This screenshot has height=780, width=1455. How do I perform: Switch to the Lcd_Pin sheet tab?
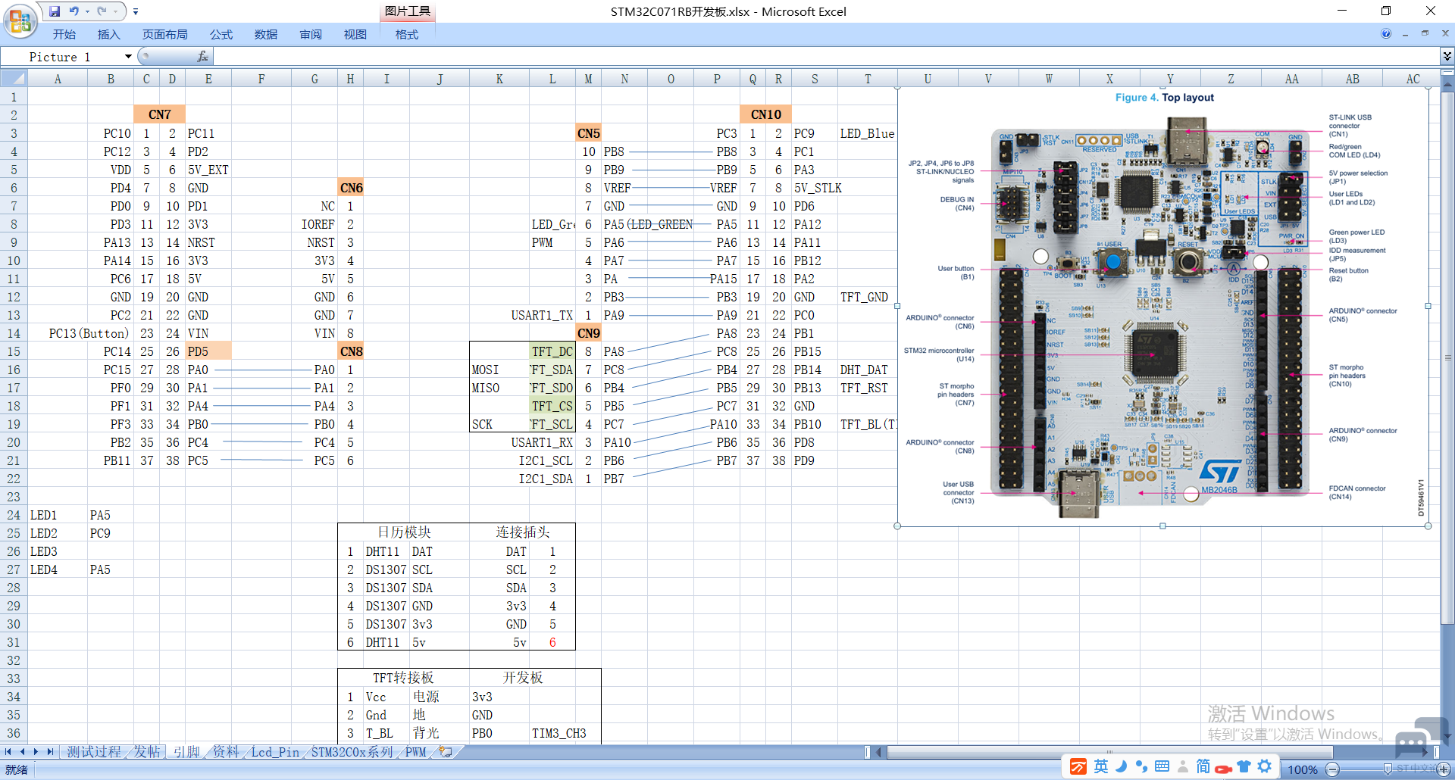(x=275, y=752)
